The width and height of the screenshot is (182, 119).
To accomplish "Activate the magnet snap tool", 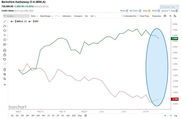I will [5, 50].
